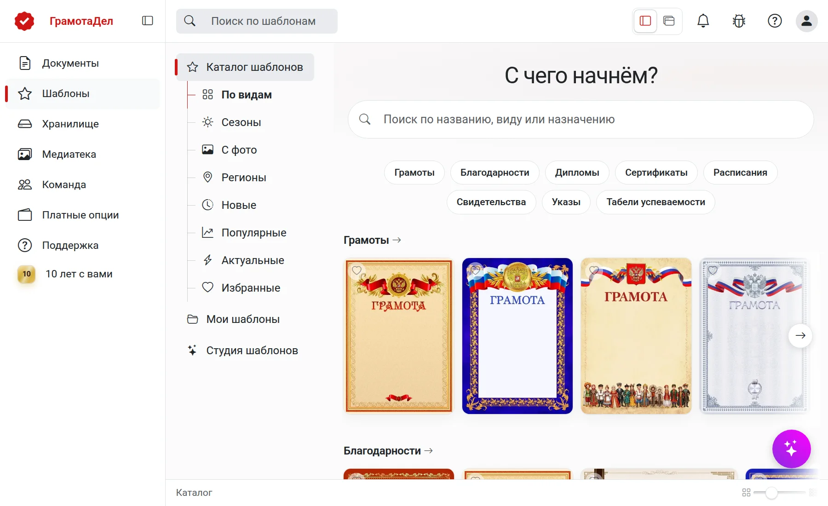Switch to sidebar layout view
Viewport: 828px width, 506px height.
point(645,21)
